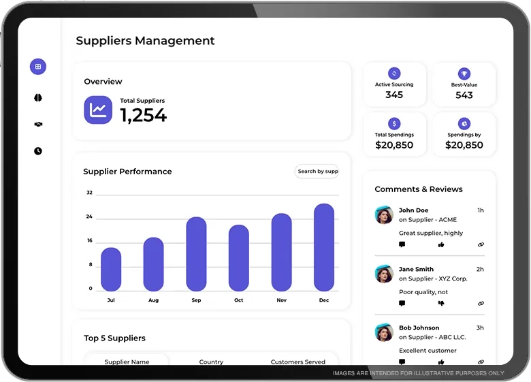Click the Total Suppliers chart icon
The width and height of the screenshot is (531, 382).
pyautogui.click(x=98, y=110)
